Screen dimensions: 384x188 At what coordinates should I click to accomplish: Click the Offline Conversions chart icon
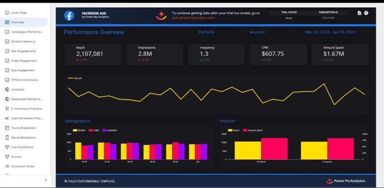click(7, 80)
